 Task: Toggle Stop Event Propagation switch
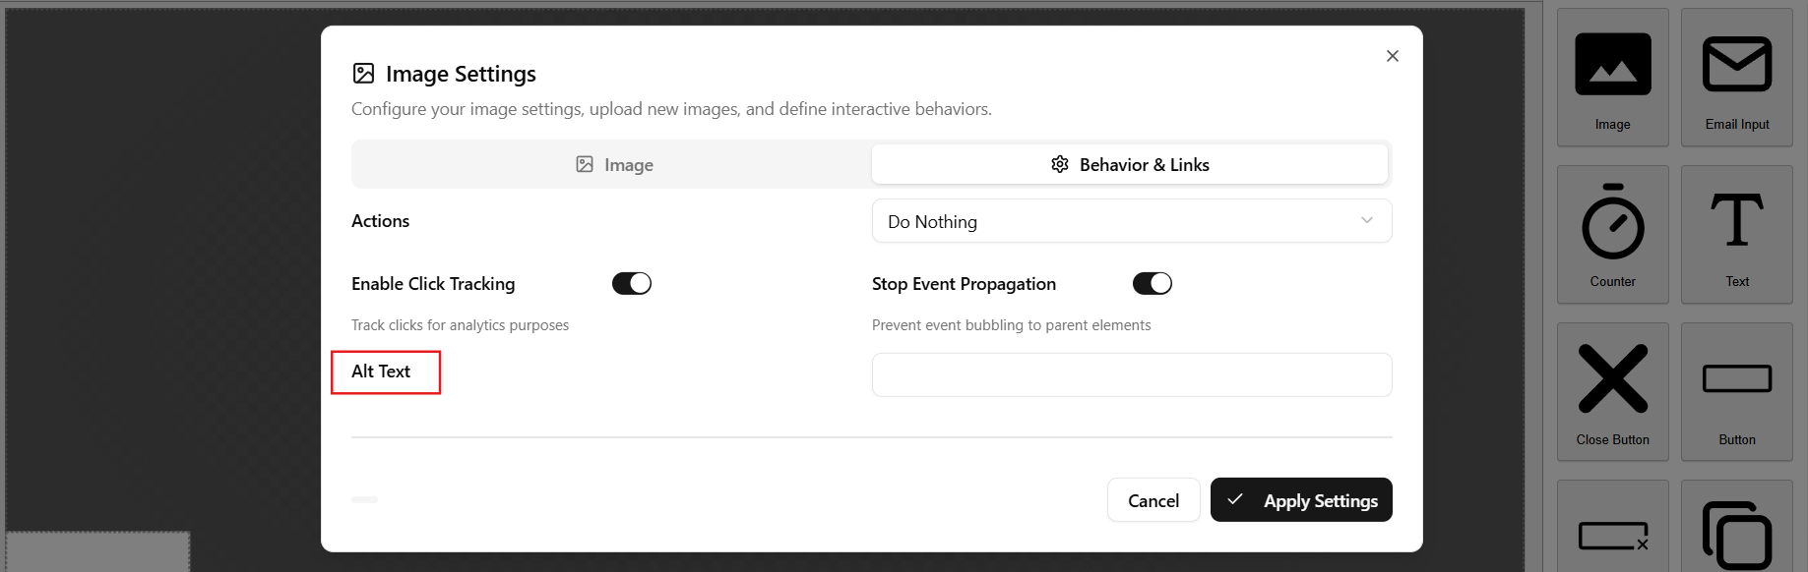[x=1152, y=284]
